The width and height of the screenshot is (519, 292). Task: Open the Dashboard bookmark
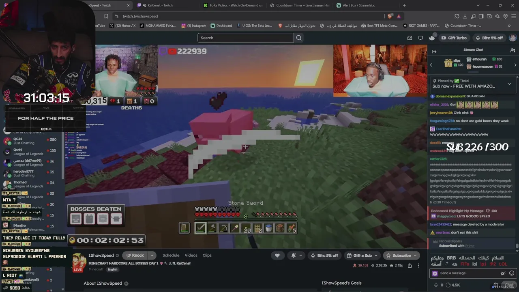[221, 26]
